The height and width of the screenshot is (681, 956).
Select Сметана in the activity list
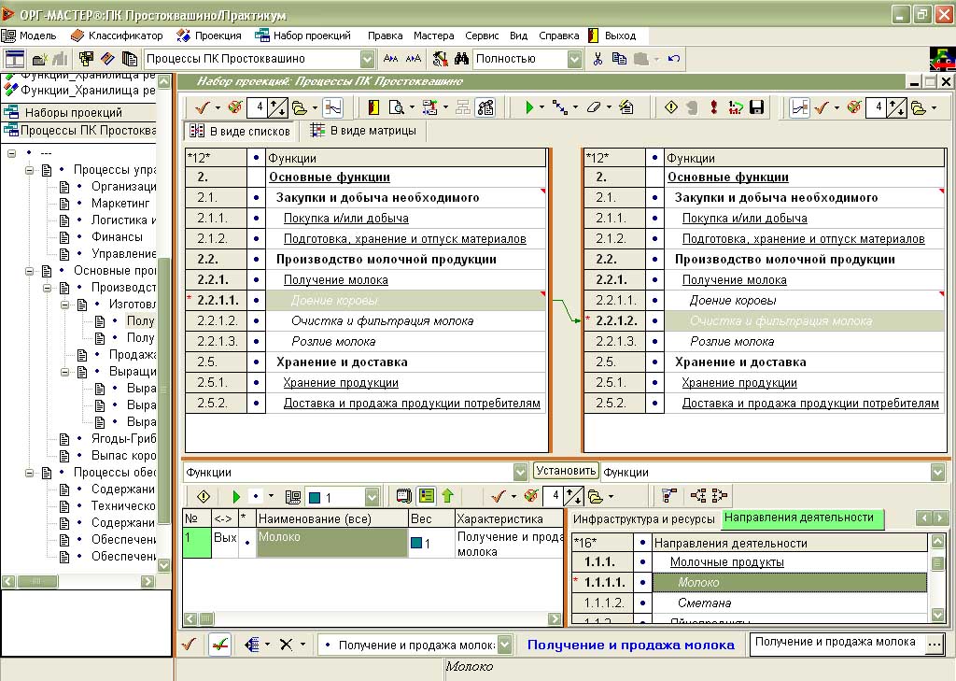(x=704, y=603)
